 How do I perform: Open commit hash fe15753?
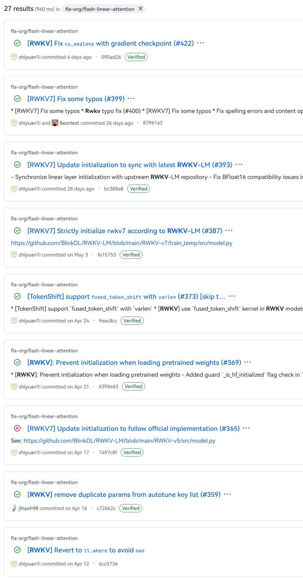[106, 255]
